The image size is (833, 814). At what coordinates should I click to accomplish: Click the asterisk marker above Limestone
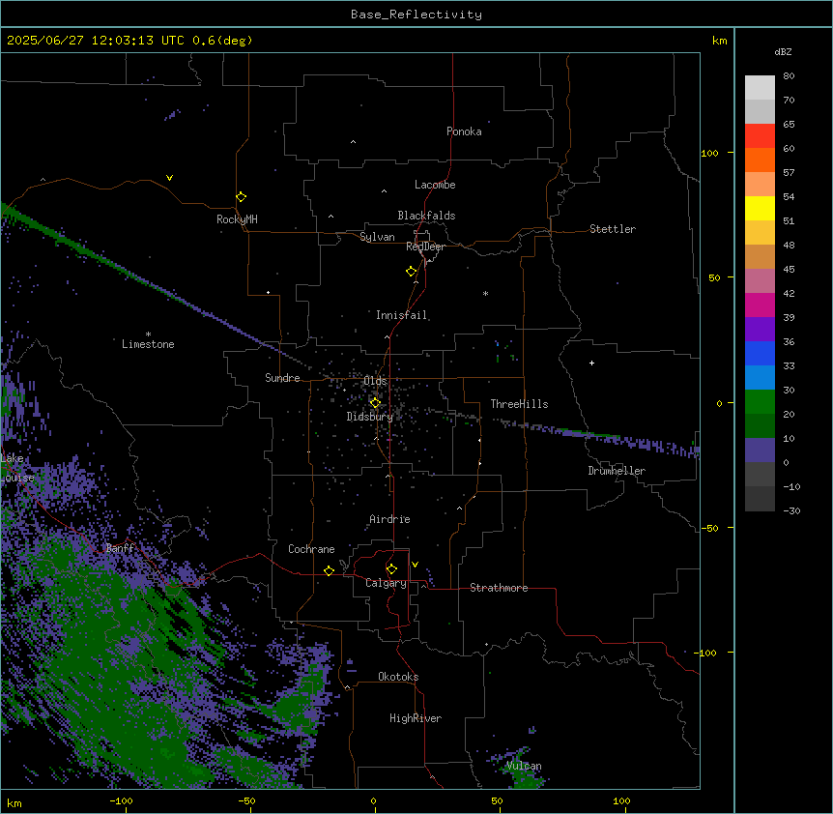click(x=148, y=334)
